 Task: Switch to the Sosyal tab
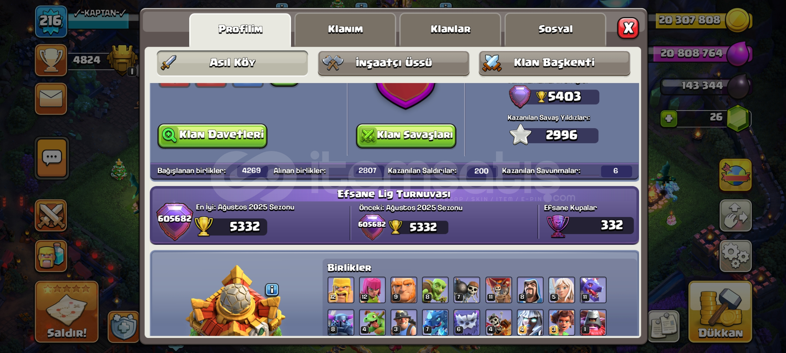(556, 29)
